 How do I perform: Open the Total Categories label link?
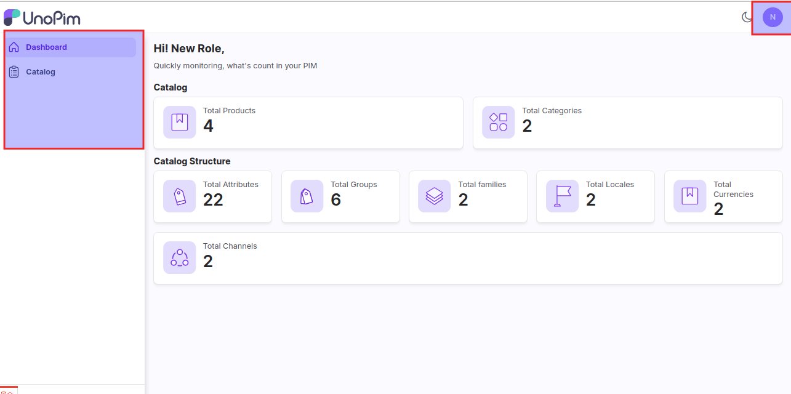tap(552, 111)
